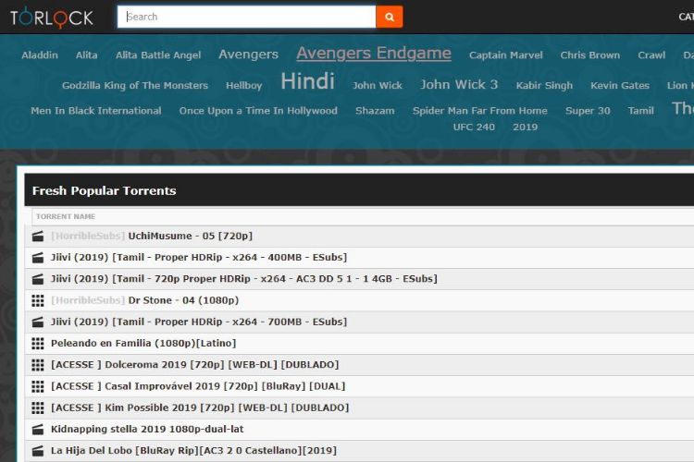This screenshot has width=694, height=462.
Task: Click the movie icon beside UchiMusume - 05
Action: (38, 237)
